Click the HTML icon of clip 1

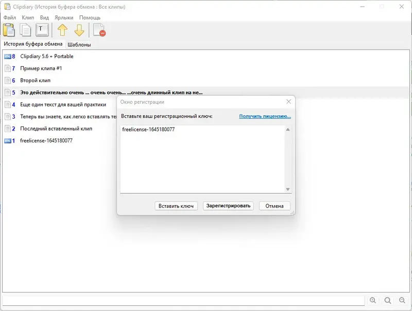point(8,141)
